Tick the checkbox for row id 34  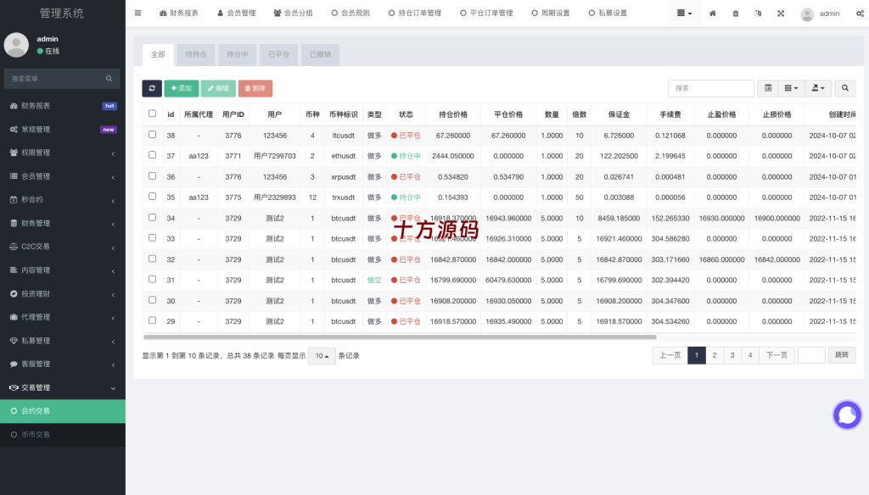pos(153,218)
